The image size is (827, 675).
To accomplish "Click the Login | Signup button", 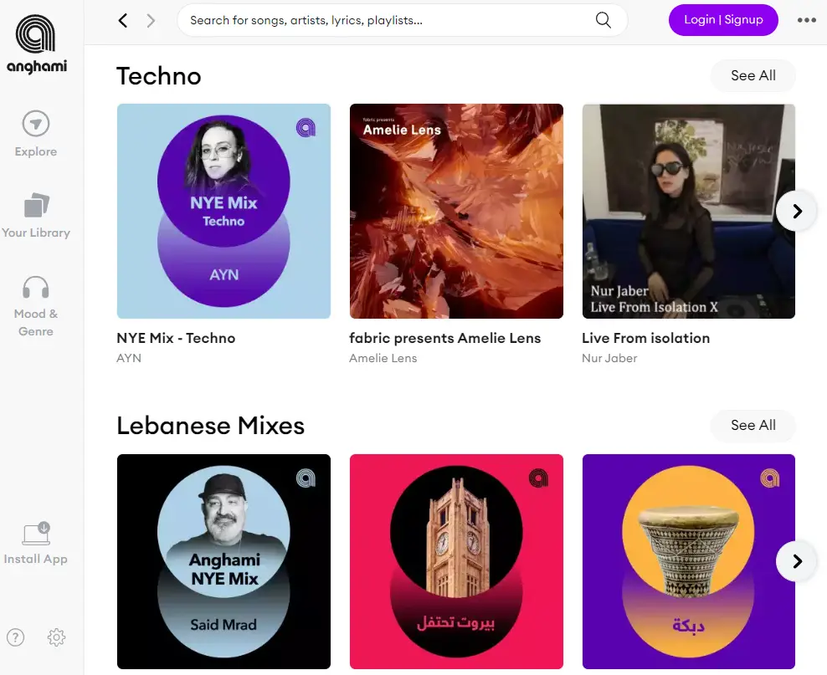I will tap(723, 20).
